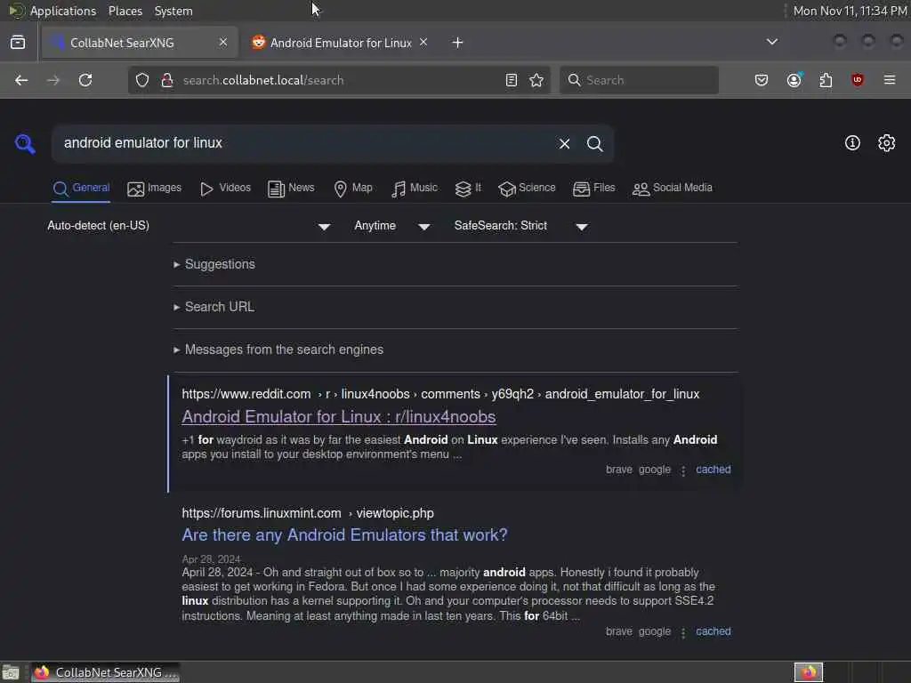This screenshot has height=683, width=911.
Task: Click the browser forward arrow
Action: pyautogui.click(x=52, y=80)
